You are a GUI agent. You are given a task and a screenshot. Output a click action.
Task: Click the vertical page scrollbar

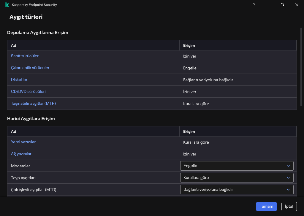pos(302,67)
